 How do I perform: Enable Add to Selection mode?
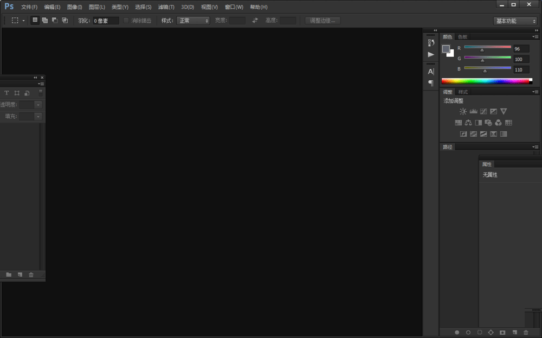click(45, 20)
